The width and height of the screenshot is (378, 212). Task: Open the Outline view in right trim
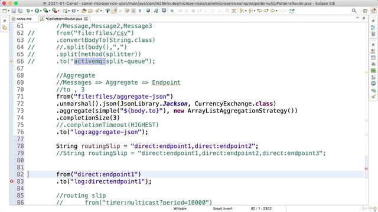point(373,28)
